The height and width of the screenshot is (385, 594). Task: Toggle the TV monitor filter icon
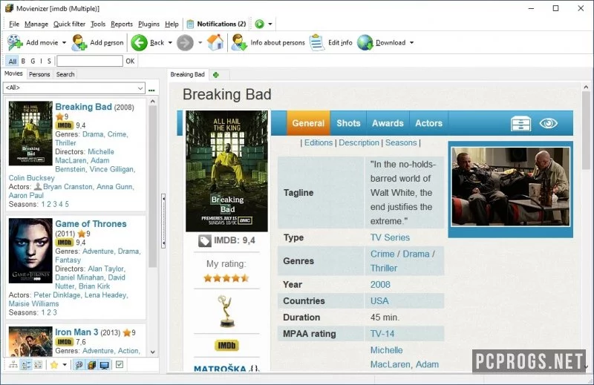pos(104,364)
